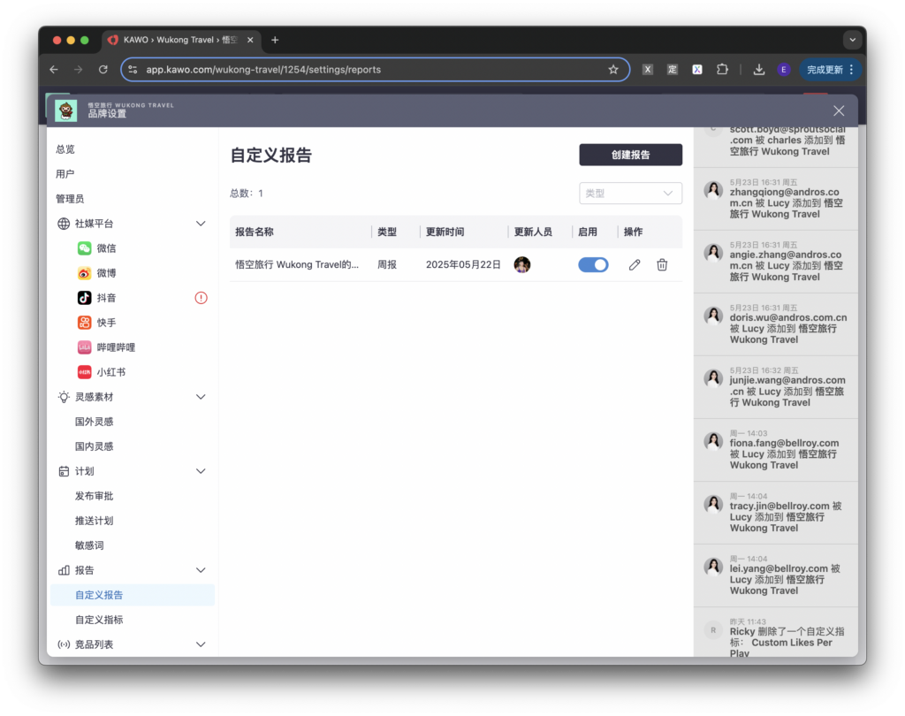Click the Douyin icon in sidebar
The height and width of the screenshot is (716, 905).
[x=84, y=298]
